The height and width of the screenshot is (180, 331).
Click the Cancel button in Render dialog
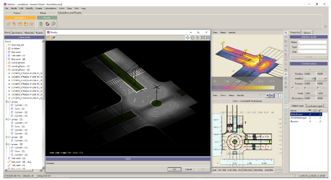point(188,169)
